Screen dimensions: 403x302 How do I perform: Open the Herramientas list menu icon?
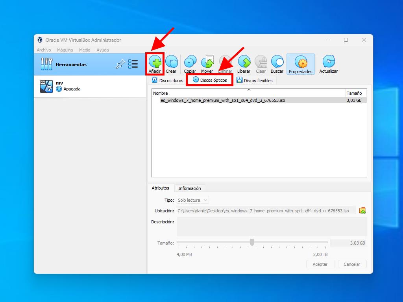[133, 64]
